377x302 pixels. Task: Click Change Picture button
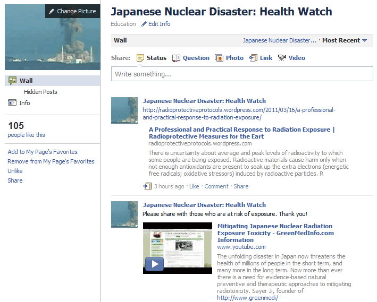point(73,11)
